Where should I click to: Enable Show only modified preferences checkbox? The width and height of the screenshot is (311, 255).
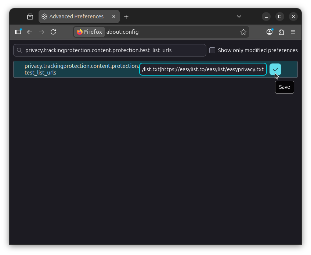(212, 50)
